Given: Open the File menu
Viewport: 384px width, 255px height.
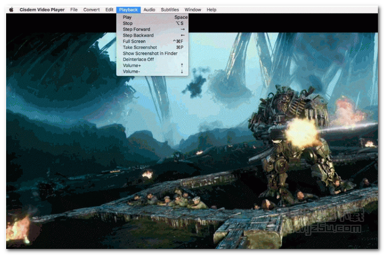Looking at the screenshot, I should click(x=74, y=10).
